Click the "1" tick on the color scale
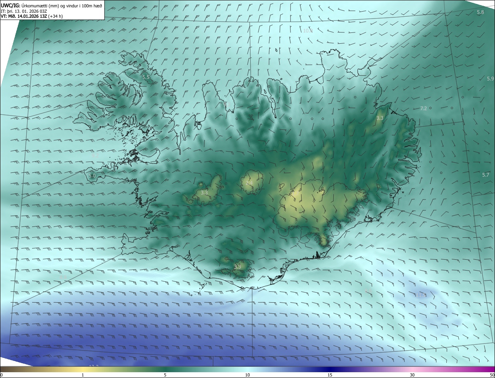 coord(83,375)
